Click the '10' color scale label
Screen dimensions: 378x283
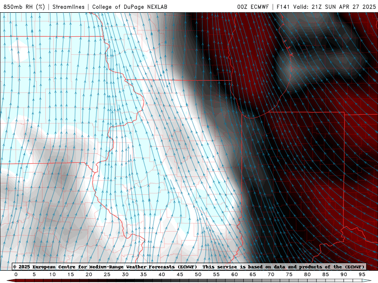pos(52,275)
